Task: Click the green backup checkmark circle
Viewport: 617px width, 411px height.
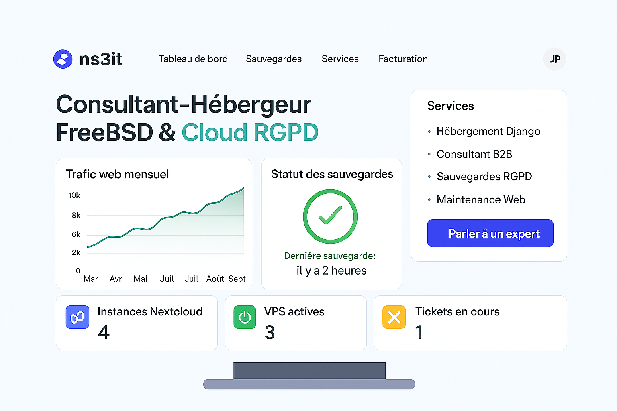Action: (x=330, y=216)
